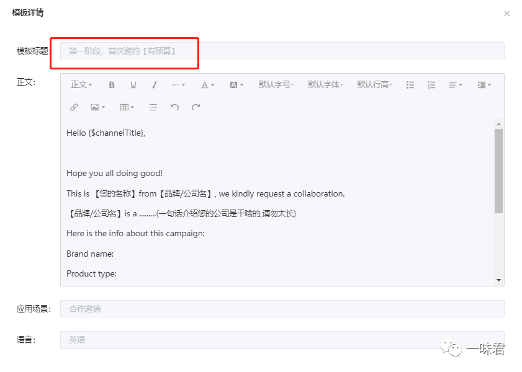This screenshot has height=372, width=522.
Task: Open the 默认字号 font size dropdown
Action: [x=276, y=85]
